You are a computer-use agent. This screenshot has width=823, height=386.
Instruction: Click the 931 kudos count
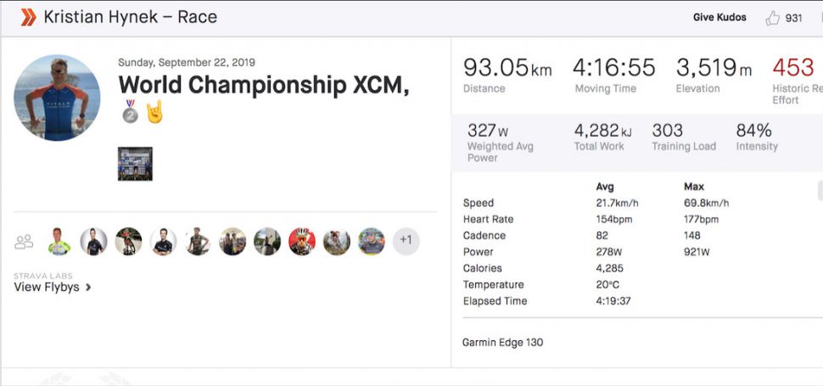[793, 18]
